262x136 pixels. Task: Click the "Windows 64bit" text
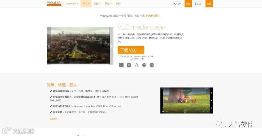click(x=140, y=56)
